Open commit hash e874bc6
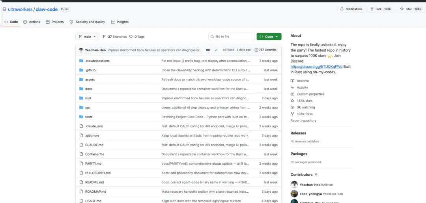This screenshot has width=426, height=203. click(228, 50)
